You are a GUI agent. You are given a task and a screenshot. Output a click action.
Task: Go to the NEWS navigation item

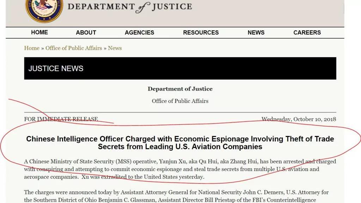pyautogui.click(x=256, y=33)
